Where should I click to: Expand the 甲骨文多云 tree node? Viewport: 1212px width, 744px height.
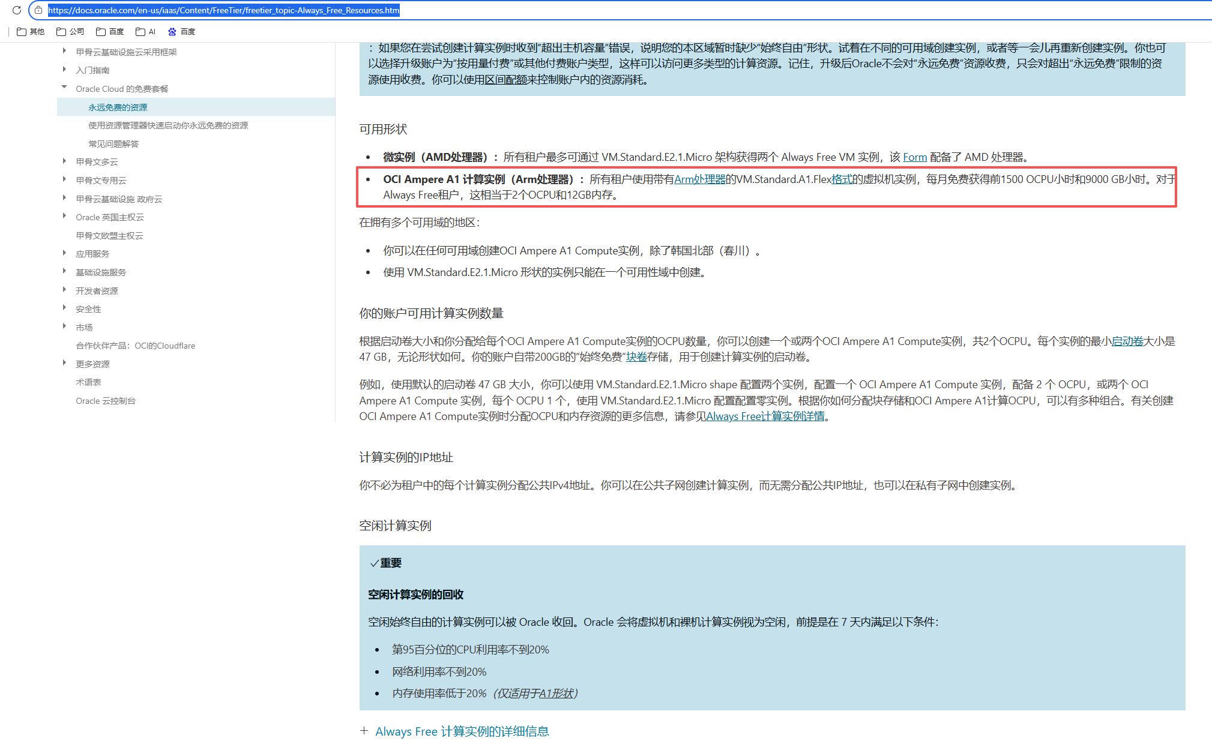[x=64, y=161]
